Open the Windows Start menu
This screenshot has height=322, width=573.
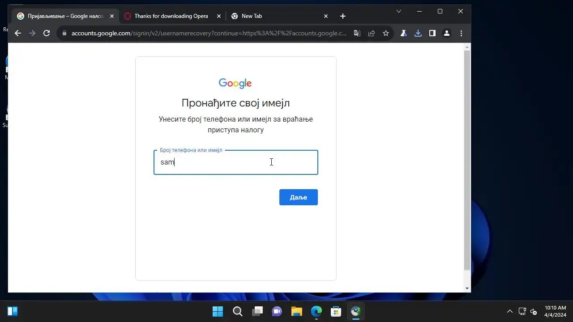[218, 311]
